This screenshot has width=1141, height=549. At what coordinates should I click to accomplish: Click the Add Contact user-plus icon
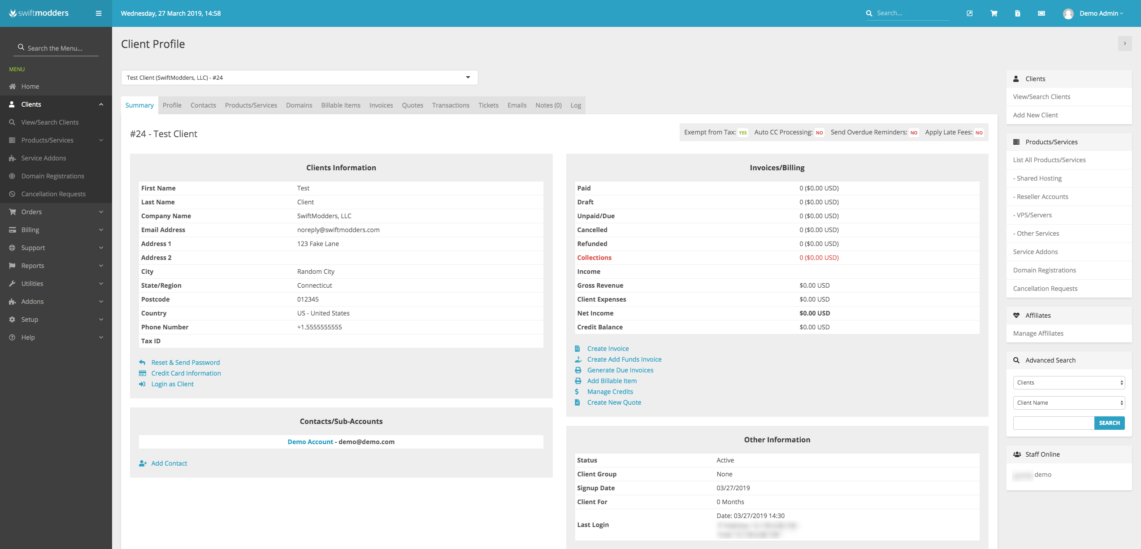pos(143,463)
